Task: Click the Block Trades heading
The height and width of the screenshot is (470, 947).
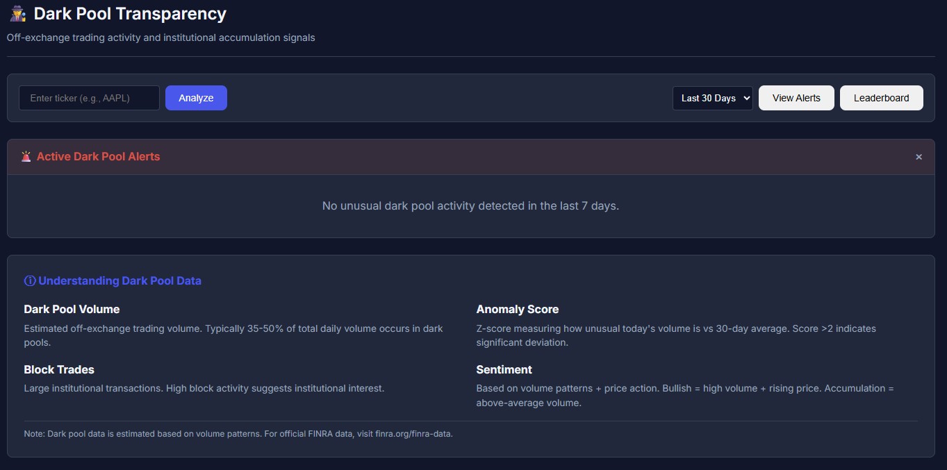Action: (59, 369)
